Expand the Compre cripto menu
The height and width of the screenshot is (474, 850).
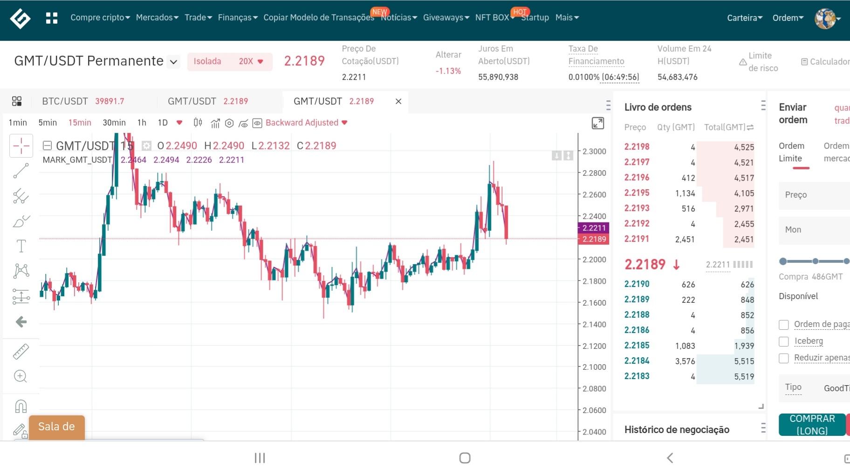pyautogui.click(x=100, y=18)
